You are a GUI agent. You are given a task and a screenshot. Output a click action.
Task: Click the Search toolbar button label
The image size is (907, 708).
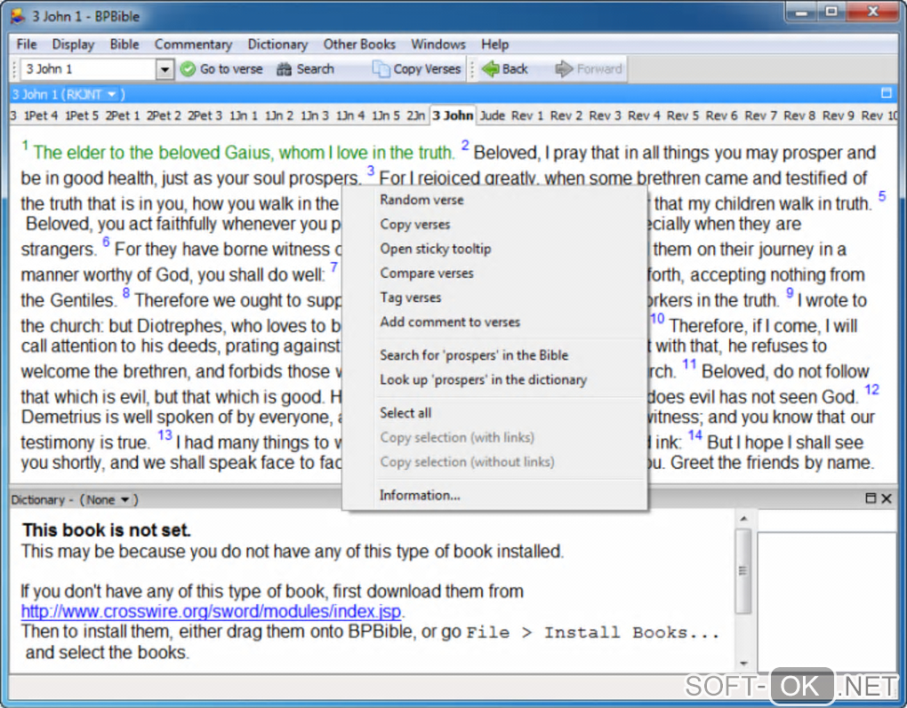pyautogui.click(x=316, y=69)
